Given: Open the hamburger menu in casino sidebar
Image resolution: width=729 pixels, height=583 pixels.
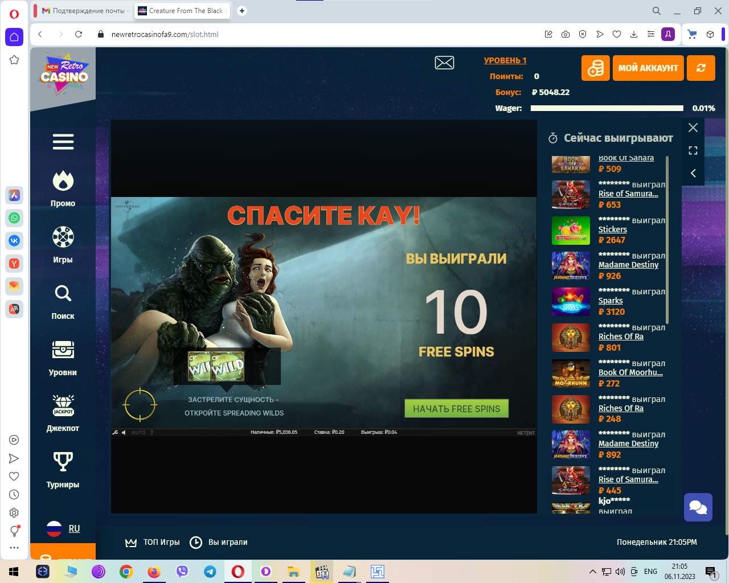Looking at the screenshot, I should click(x=63, y=142).
